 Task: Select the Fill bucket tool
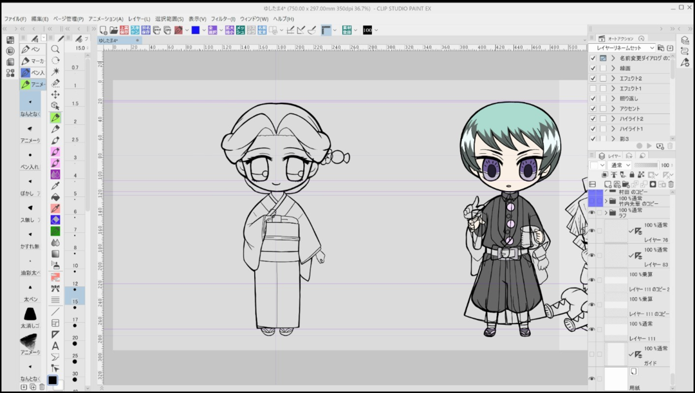(55, 197)
